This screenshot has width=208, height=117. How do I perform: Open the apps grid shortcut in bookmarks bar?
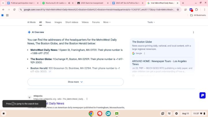click(7, 15)
